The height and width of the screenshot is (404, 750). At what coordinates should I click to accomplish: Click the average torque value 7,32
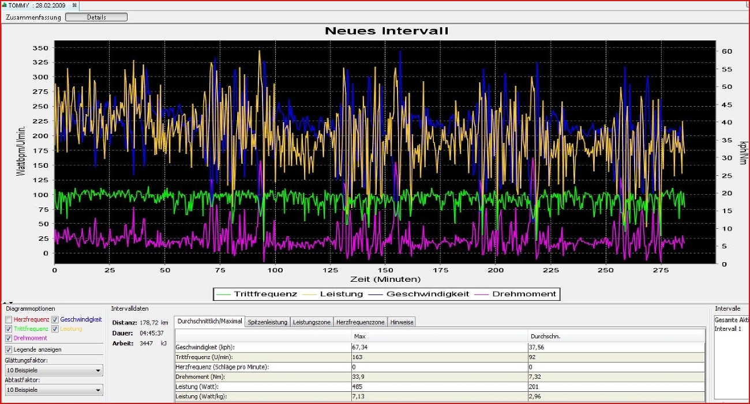tap(536, 377)
